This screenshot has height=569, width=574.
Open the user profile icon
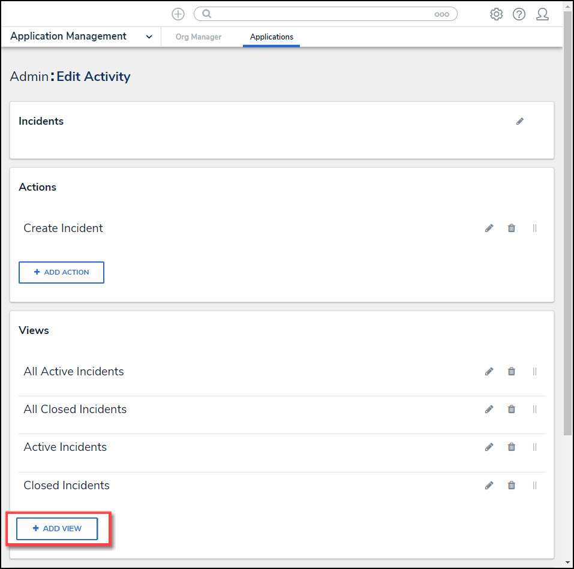tap(542, 14)
